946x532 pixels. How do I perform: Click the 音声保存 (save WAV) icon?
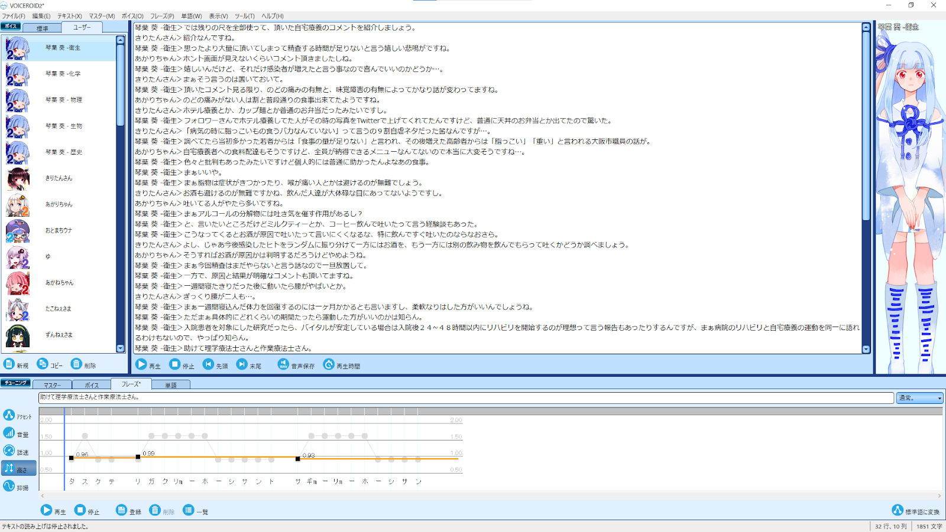click(x=283, y=365)
